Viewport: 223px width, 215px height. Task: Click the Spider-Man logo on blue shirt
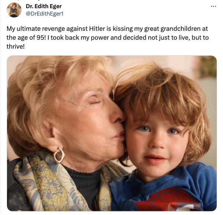coord(167,201)
